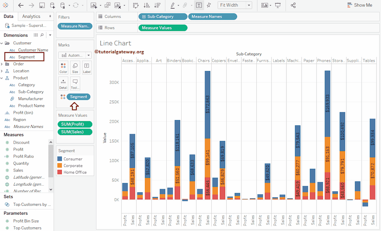This screenshot has width=381, height=231.
Task: Toggle Show Me panel on the right
Action: click(359, 5)
